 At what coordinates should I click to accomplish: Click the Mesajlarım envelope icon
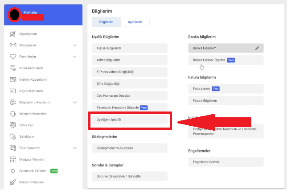coord(12,45)
